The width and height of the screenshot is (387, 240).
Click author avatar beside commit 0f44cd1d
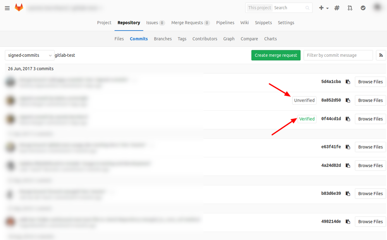coord(10,119)
